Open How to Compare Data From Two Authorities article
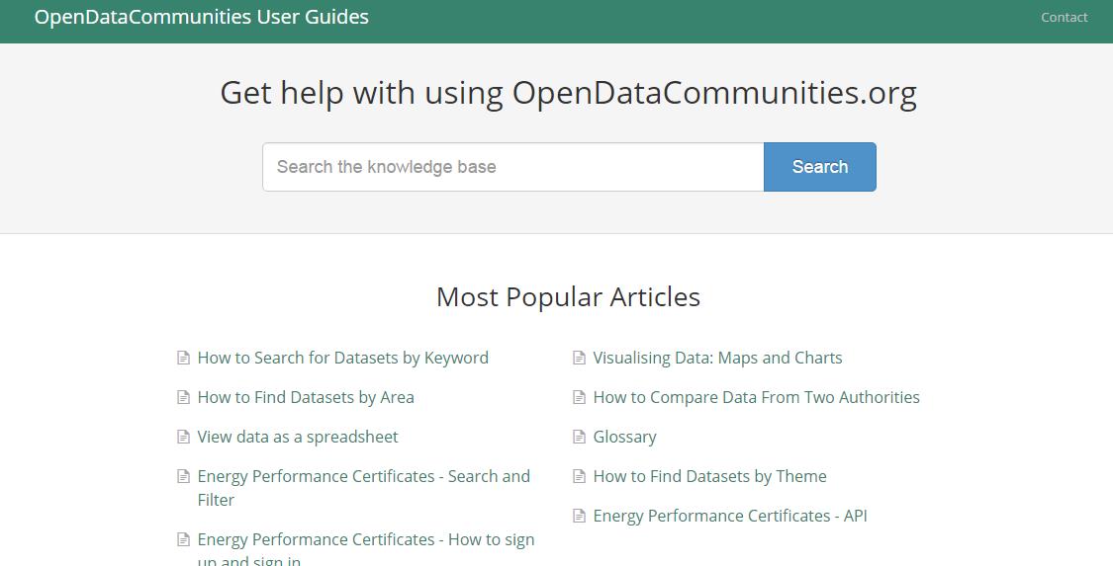 click(x=757, y=397)
